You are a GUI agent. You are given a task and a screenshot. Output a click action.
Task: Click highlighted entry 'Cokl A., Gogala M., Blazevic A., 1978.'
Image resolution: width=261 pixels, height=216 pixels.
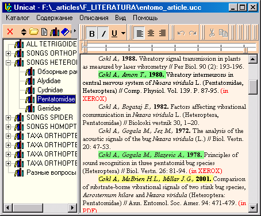click(x=151, y=155)
